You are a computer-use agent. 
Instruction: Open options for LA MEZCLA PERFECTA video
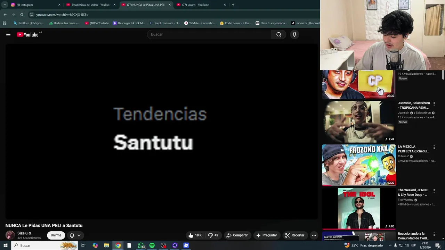tap(434, 147)
